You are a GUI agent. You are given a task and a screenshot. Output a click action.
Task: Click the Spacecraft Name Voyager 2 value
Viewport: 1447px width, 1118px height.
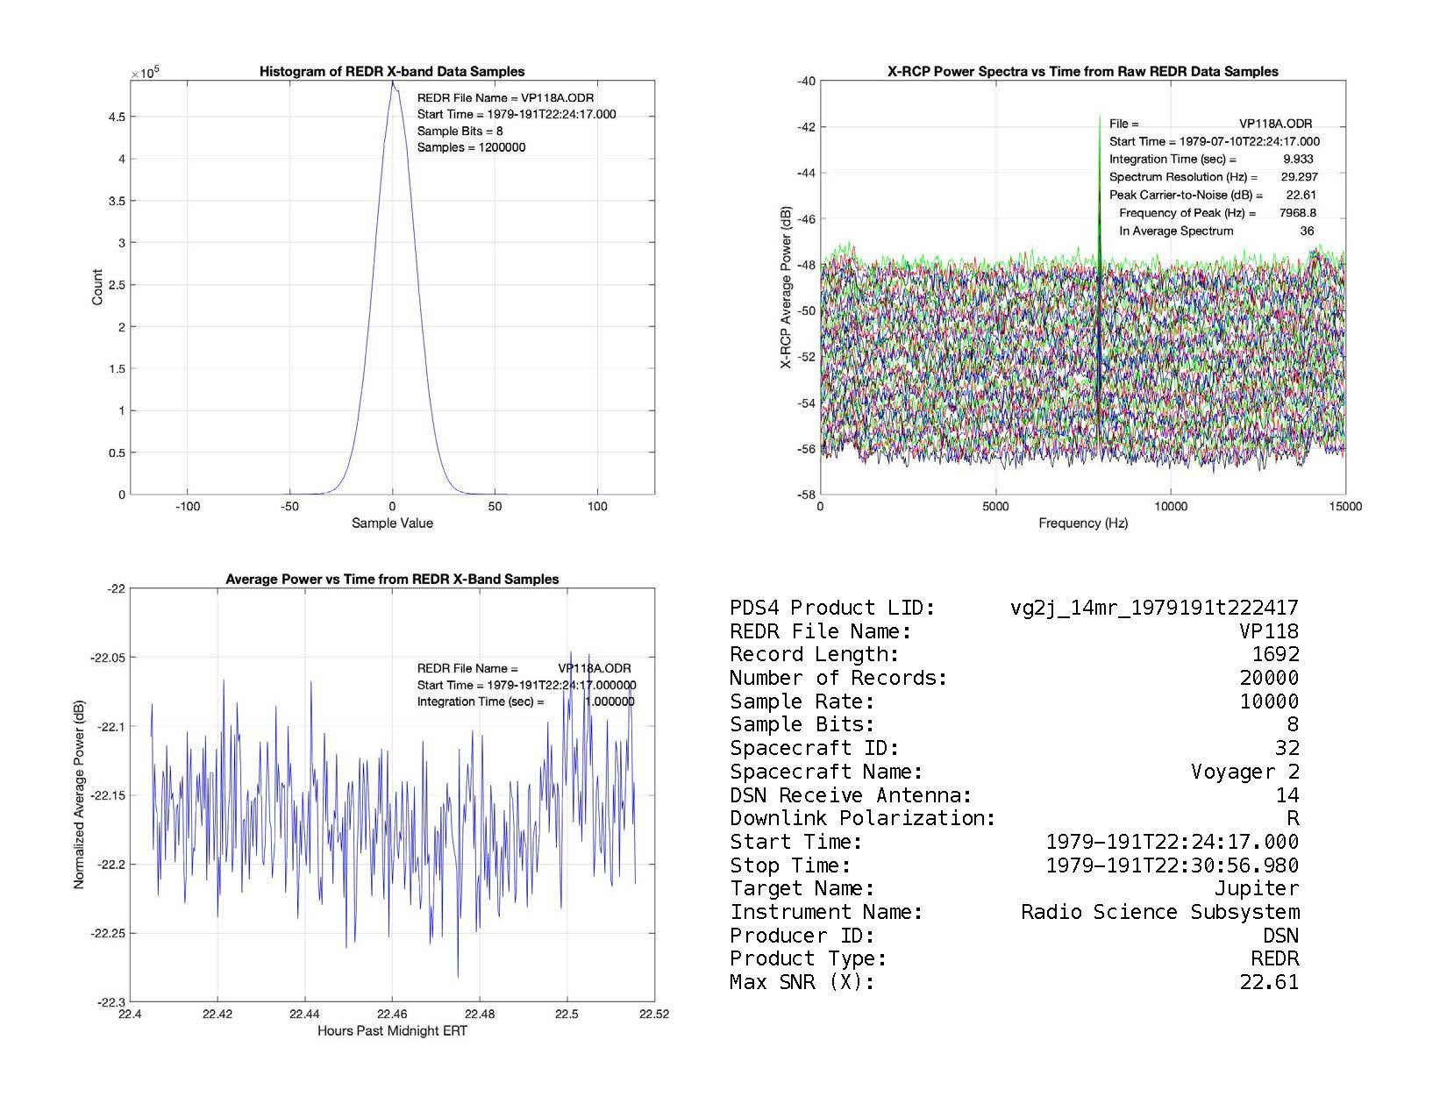(1244, 772)
